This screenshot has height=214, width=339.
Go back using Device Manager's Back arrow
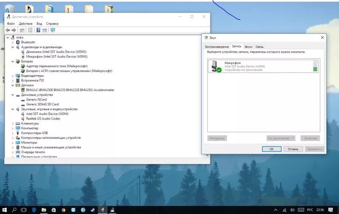[x=8, y=30]
